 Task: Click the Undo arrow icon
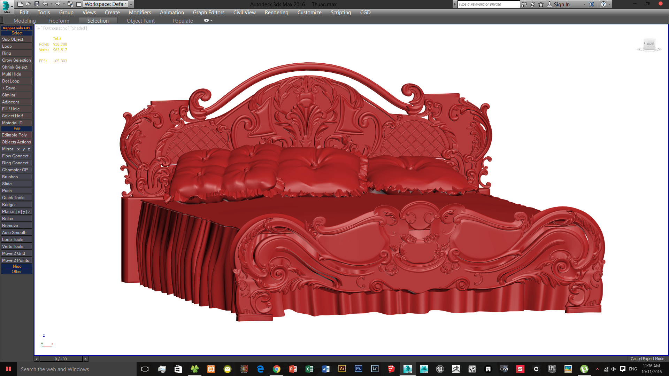pos(45,4)
